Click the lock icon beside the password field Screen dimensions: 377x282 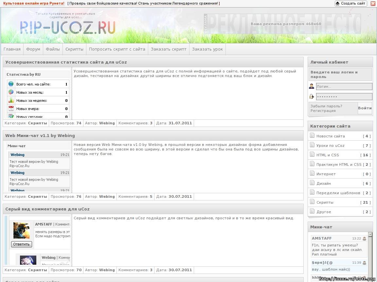tap(312, 96)
